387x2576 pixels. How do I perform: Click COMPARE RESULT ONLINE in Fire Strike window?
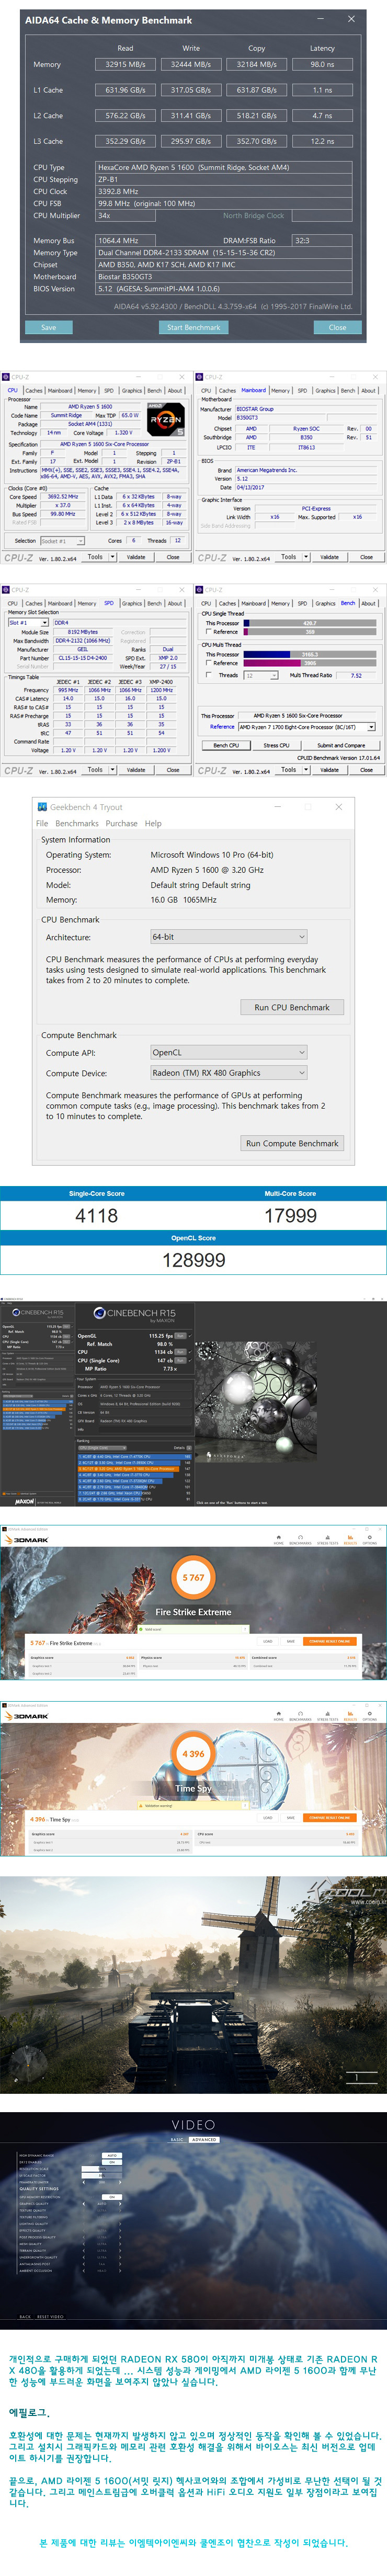point(330,1642)
